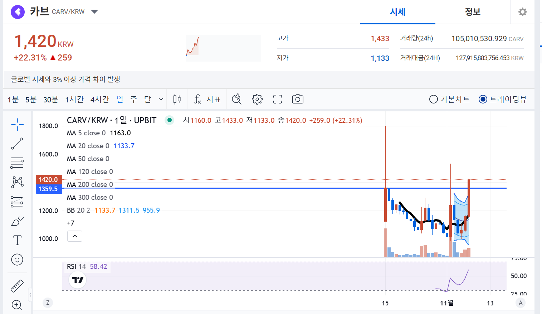Viewport: 542px width, 314px height.
Task: Click the Z timezone button
Action: coord(48,303)
